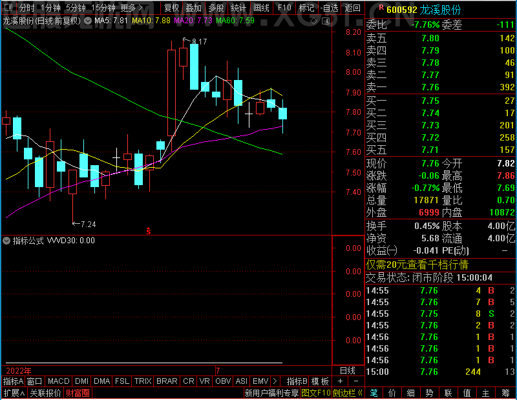This screenshot has height=400, width=517.
Task: Remove stock via -自选 button
Action: (x=329, y=8)
